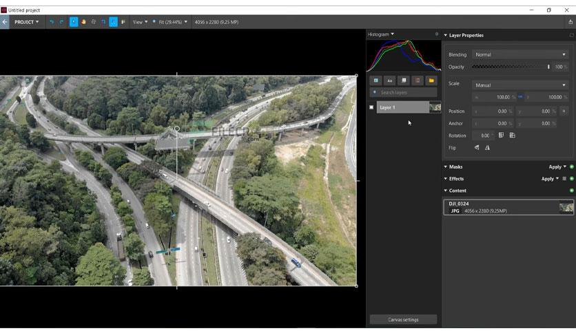Open the effects list menu icon
576x333 pixels.
click(x=564, y=179)
